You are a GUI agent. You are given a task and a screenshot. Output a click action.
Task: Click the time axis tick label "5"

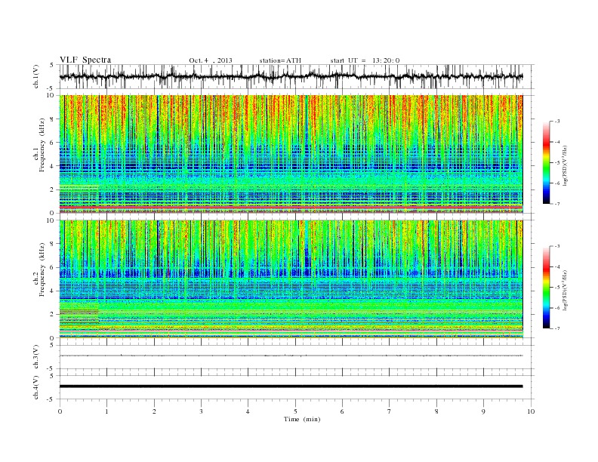295,411
